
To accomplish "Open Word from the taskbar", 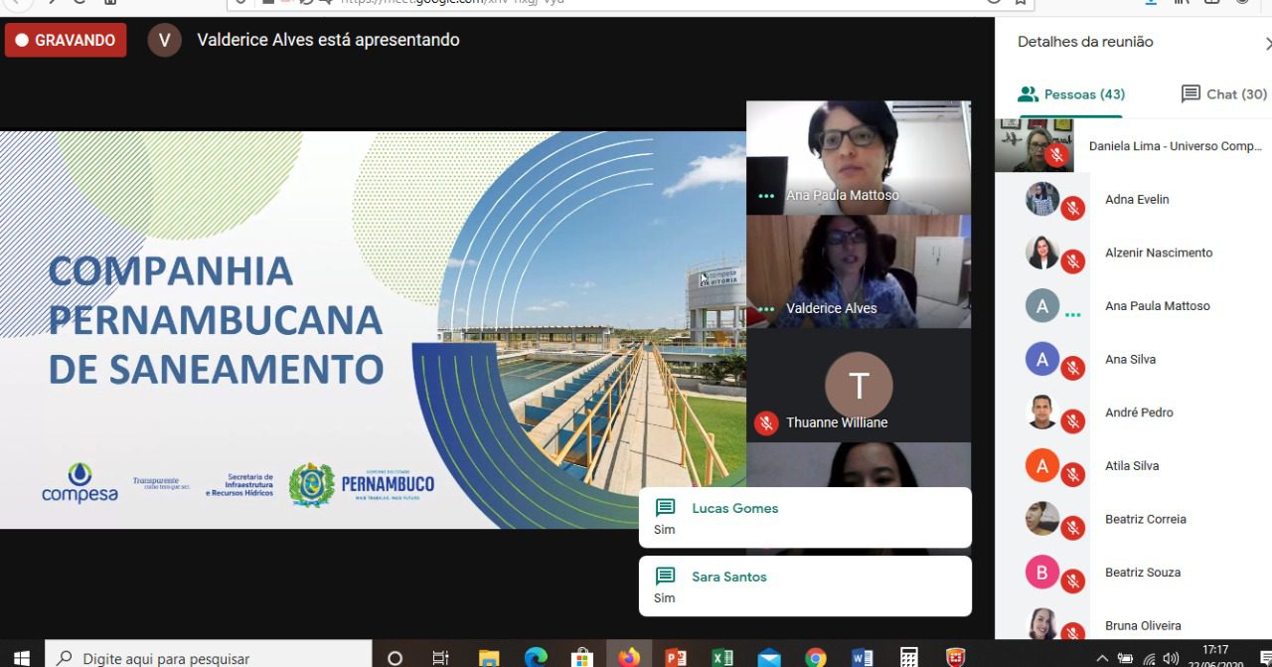I will [863, 657].
